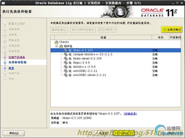Click the 忽略 status of compat-libstdc++-33-3.2.3
This screenshot has height=138, width=185.
click(x=155, y=54)
